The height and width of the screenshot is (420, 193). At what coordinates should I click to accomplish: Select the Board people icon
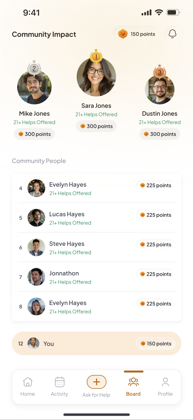133,382
